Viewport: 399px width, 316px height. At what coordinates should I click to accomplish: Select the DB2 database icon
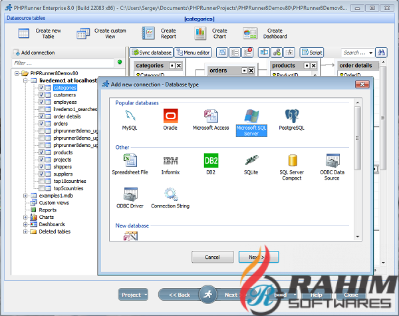[x=211, y=160]
